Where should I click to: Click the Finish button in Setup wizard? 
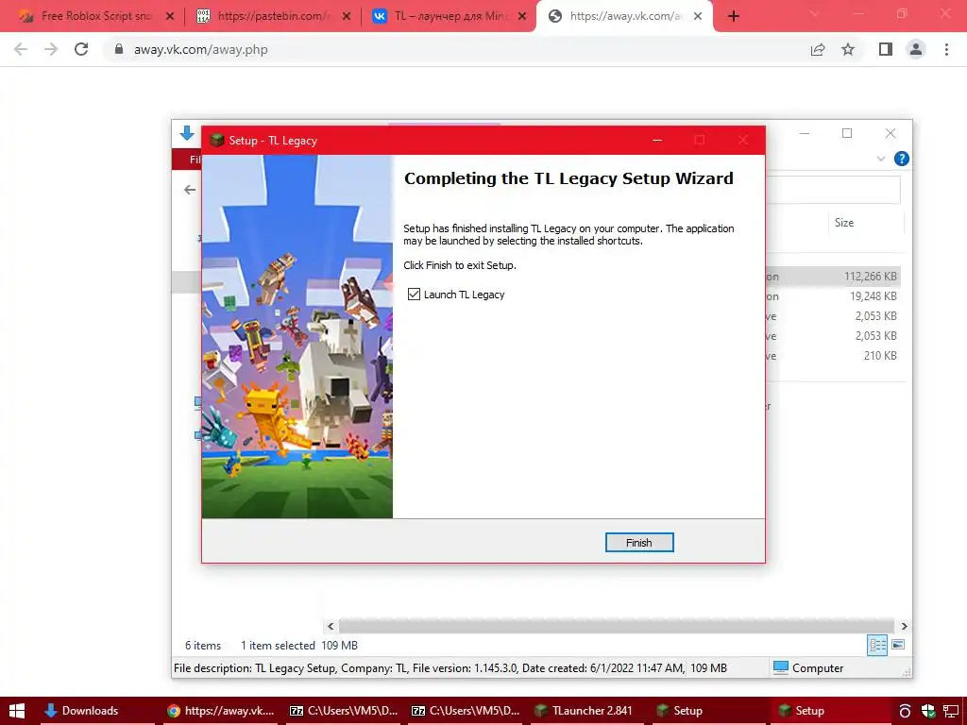639,543
